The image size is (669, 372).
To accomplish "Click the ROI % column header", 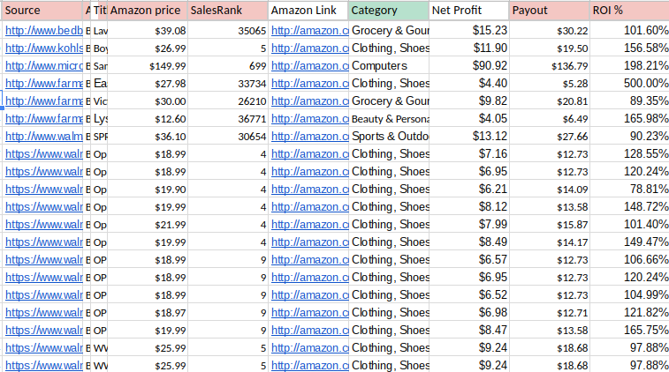I will pyautogui.click(x=629, y=11).
